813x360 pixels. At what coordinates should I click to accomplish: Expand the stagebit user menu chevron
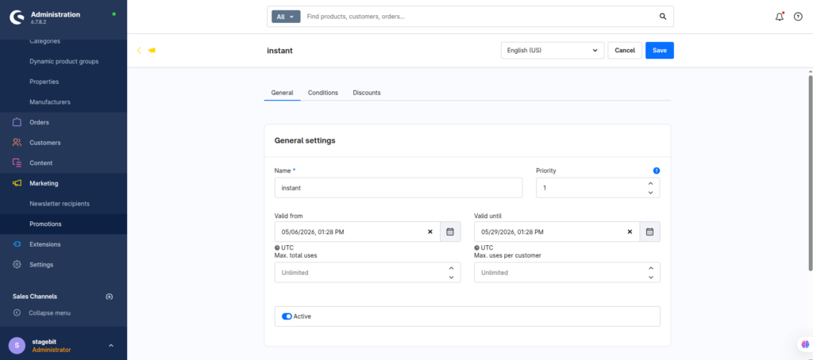tap(110, 346)
